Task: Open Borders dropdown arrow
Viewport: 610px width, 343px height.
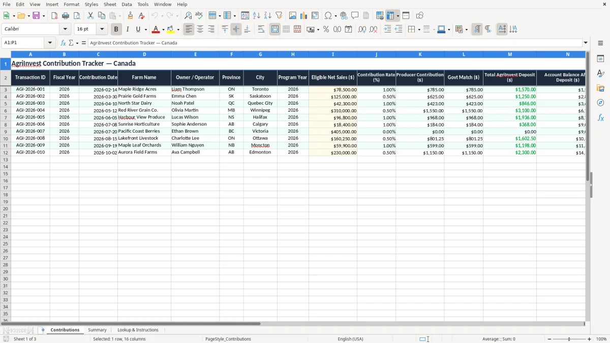Action: pos(419,29)
